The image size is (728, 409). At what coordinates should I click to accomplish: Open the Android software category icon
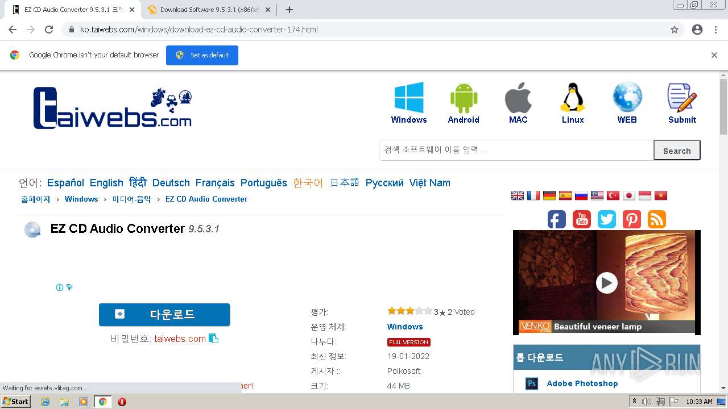coord(464,98)
